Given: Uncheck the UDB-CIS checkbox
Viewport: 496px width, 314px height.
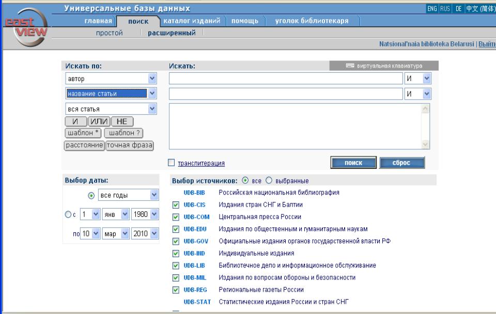Looking at the screenshot, I should click(176, 205).
